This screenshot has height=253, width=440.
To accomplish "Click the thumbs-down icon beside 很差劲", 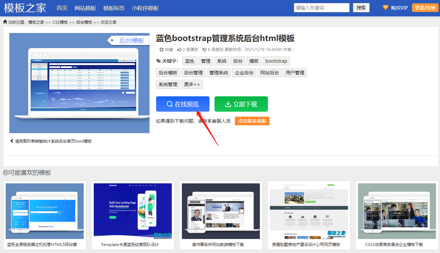I will click(204, 49).
